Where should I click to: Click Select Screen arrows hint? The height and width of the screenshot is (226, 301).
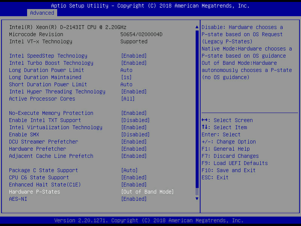coord(227,120)
